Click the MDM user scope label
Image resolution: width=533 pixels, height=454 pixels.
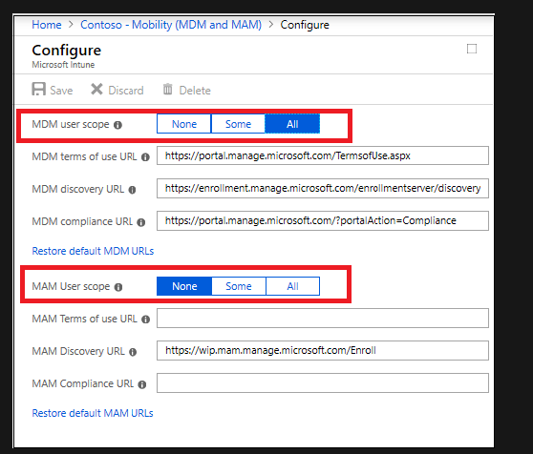pyautogui.click(x=71, y=124)
